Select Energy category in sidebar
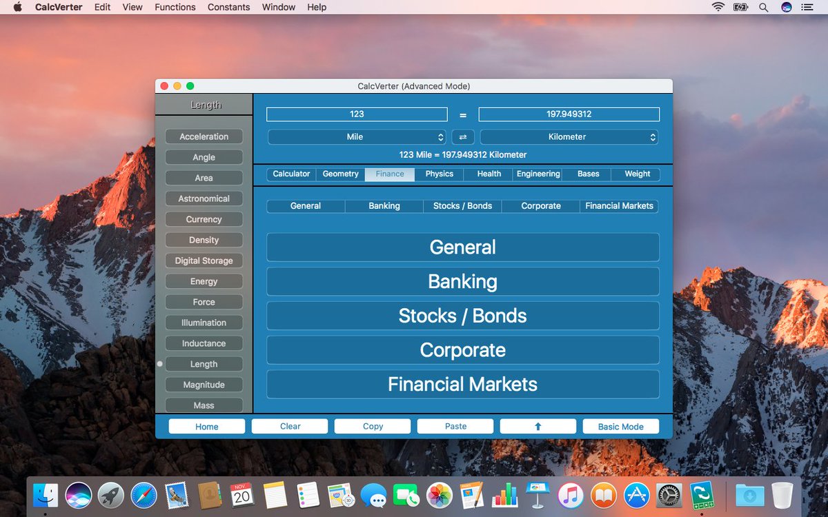The image size is (828, 517). point(204,282)
